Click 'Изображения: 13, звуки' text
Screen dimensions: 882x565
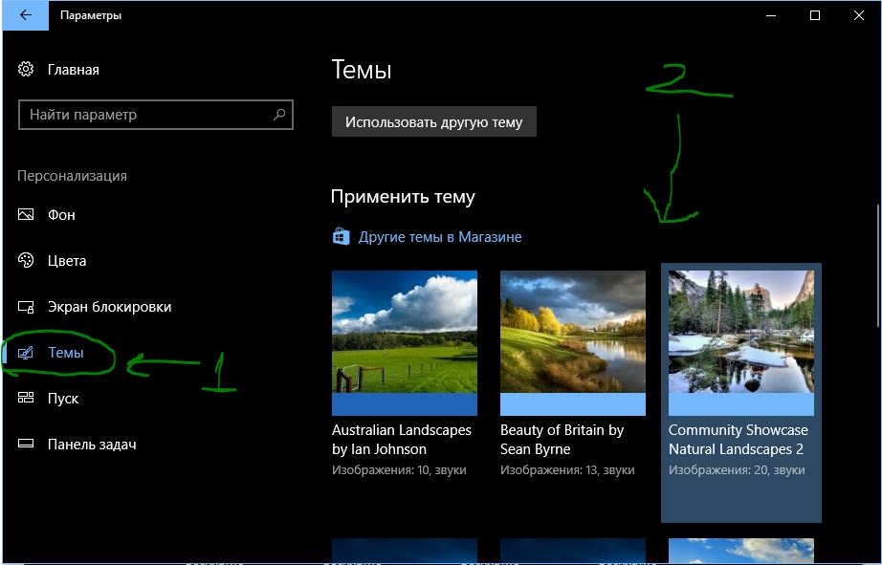point(567,470)
